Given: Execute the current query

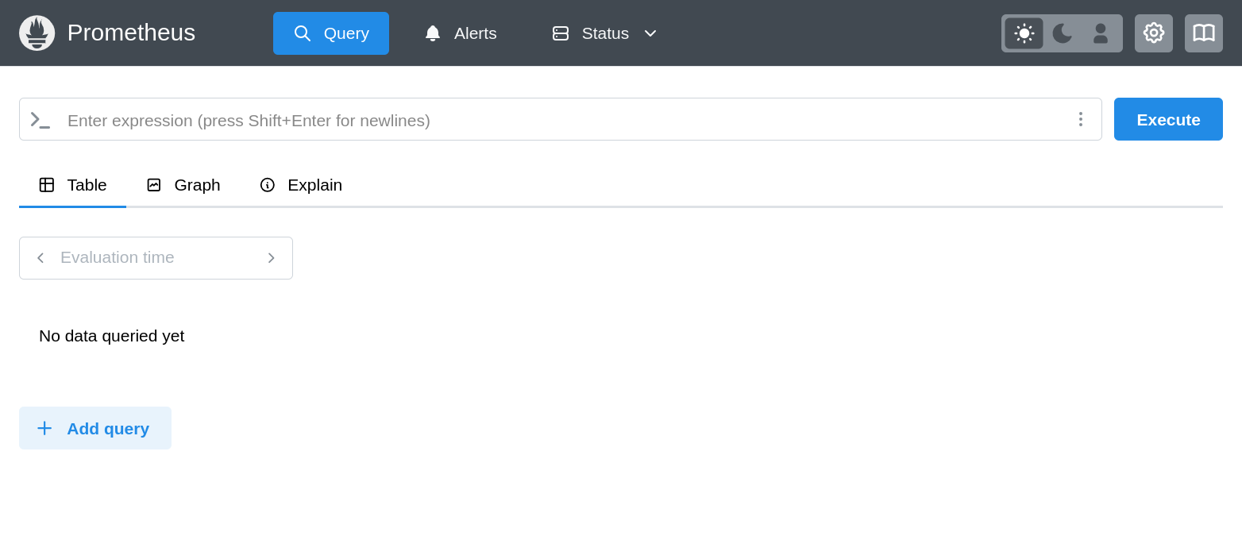Looking at the screenshot, I should coord(1168,119).
